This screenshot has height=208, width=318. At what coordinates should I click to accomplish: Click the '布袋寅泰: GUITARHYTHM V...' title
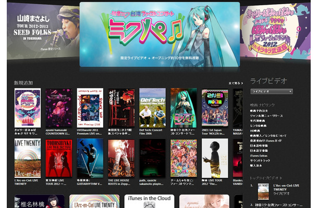(x=89, y=182)
